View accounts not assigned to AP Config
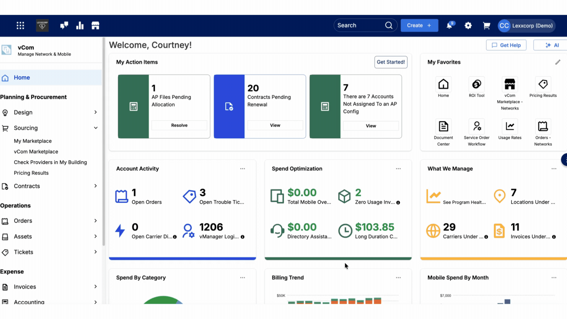Screen dimensions: 567x319 (x=371, y=126)
